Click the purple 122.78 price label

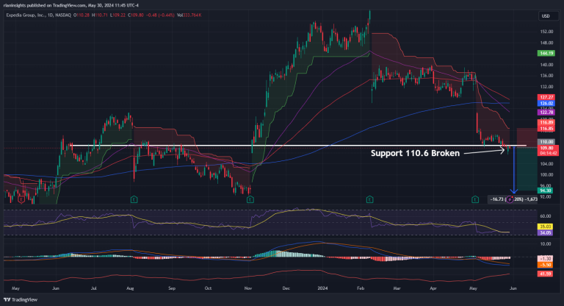[x=546, y=112]
